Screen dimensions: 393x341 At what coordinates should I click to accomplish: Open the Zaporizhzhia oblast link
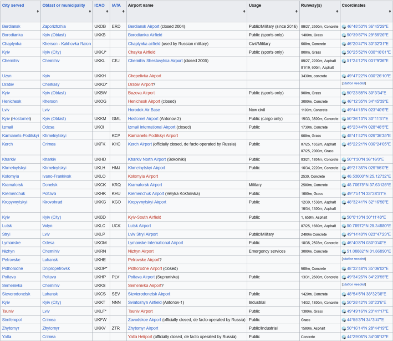pos(54,26)
